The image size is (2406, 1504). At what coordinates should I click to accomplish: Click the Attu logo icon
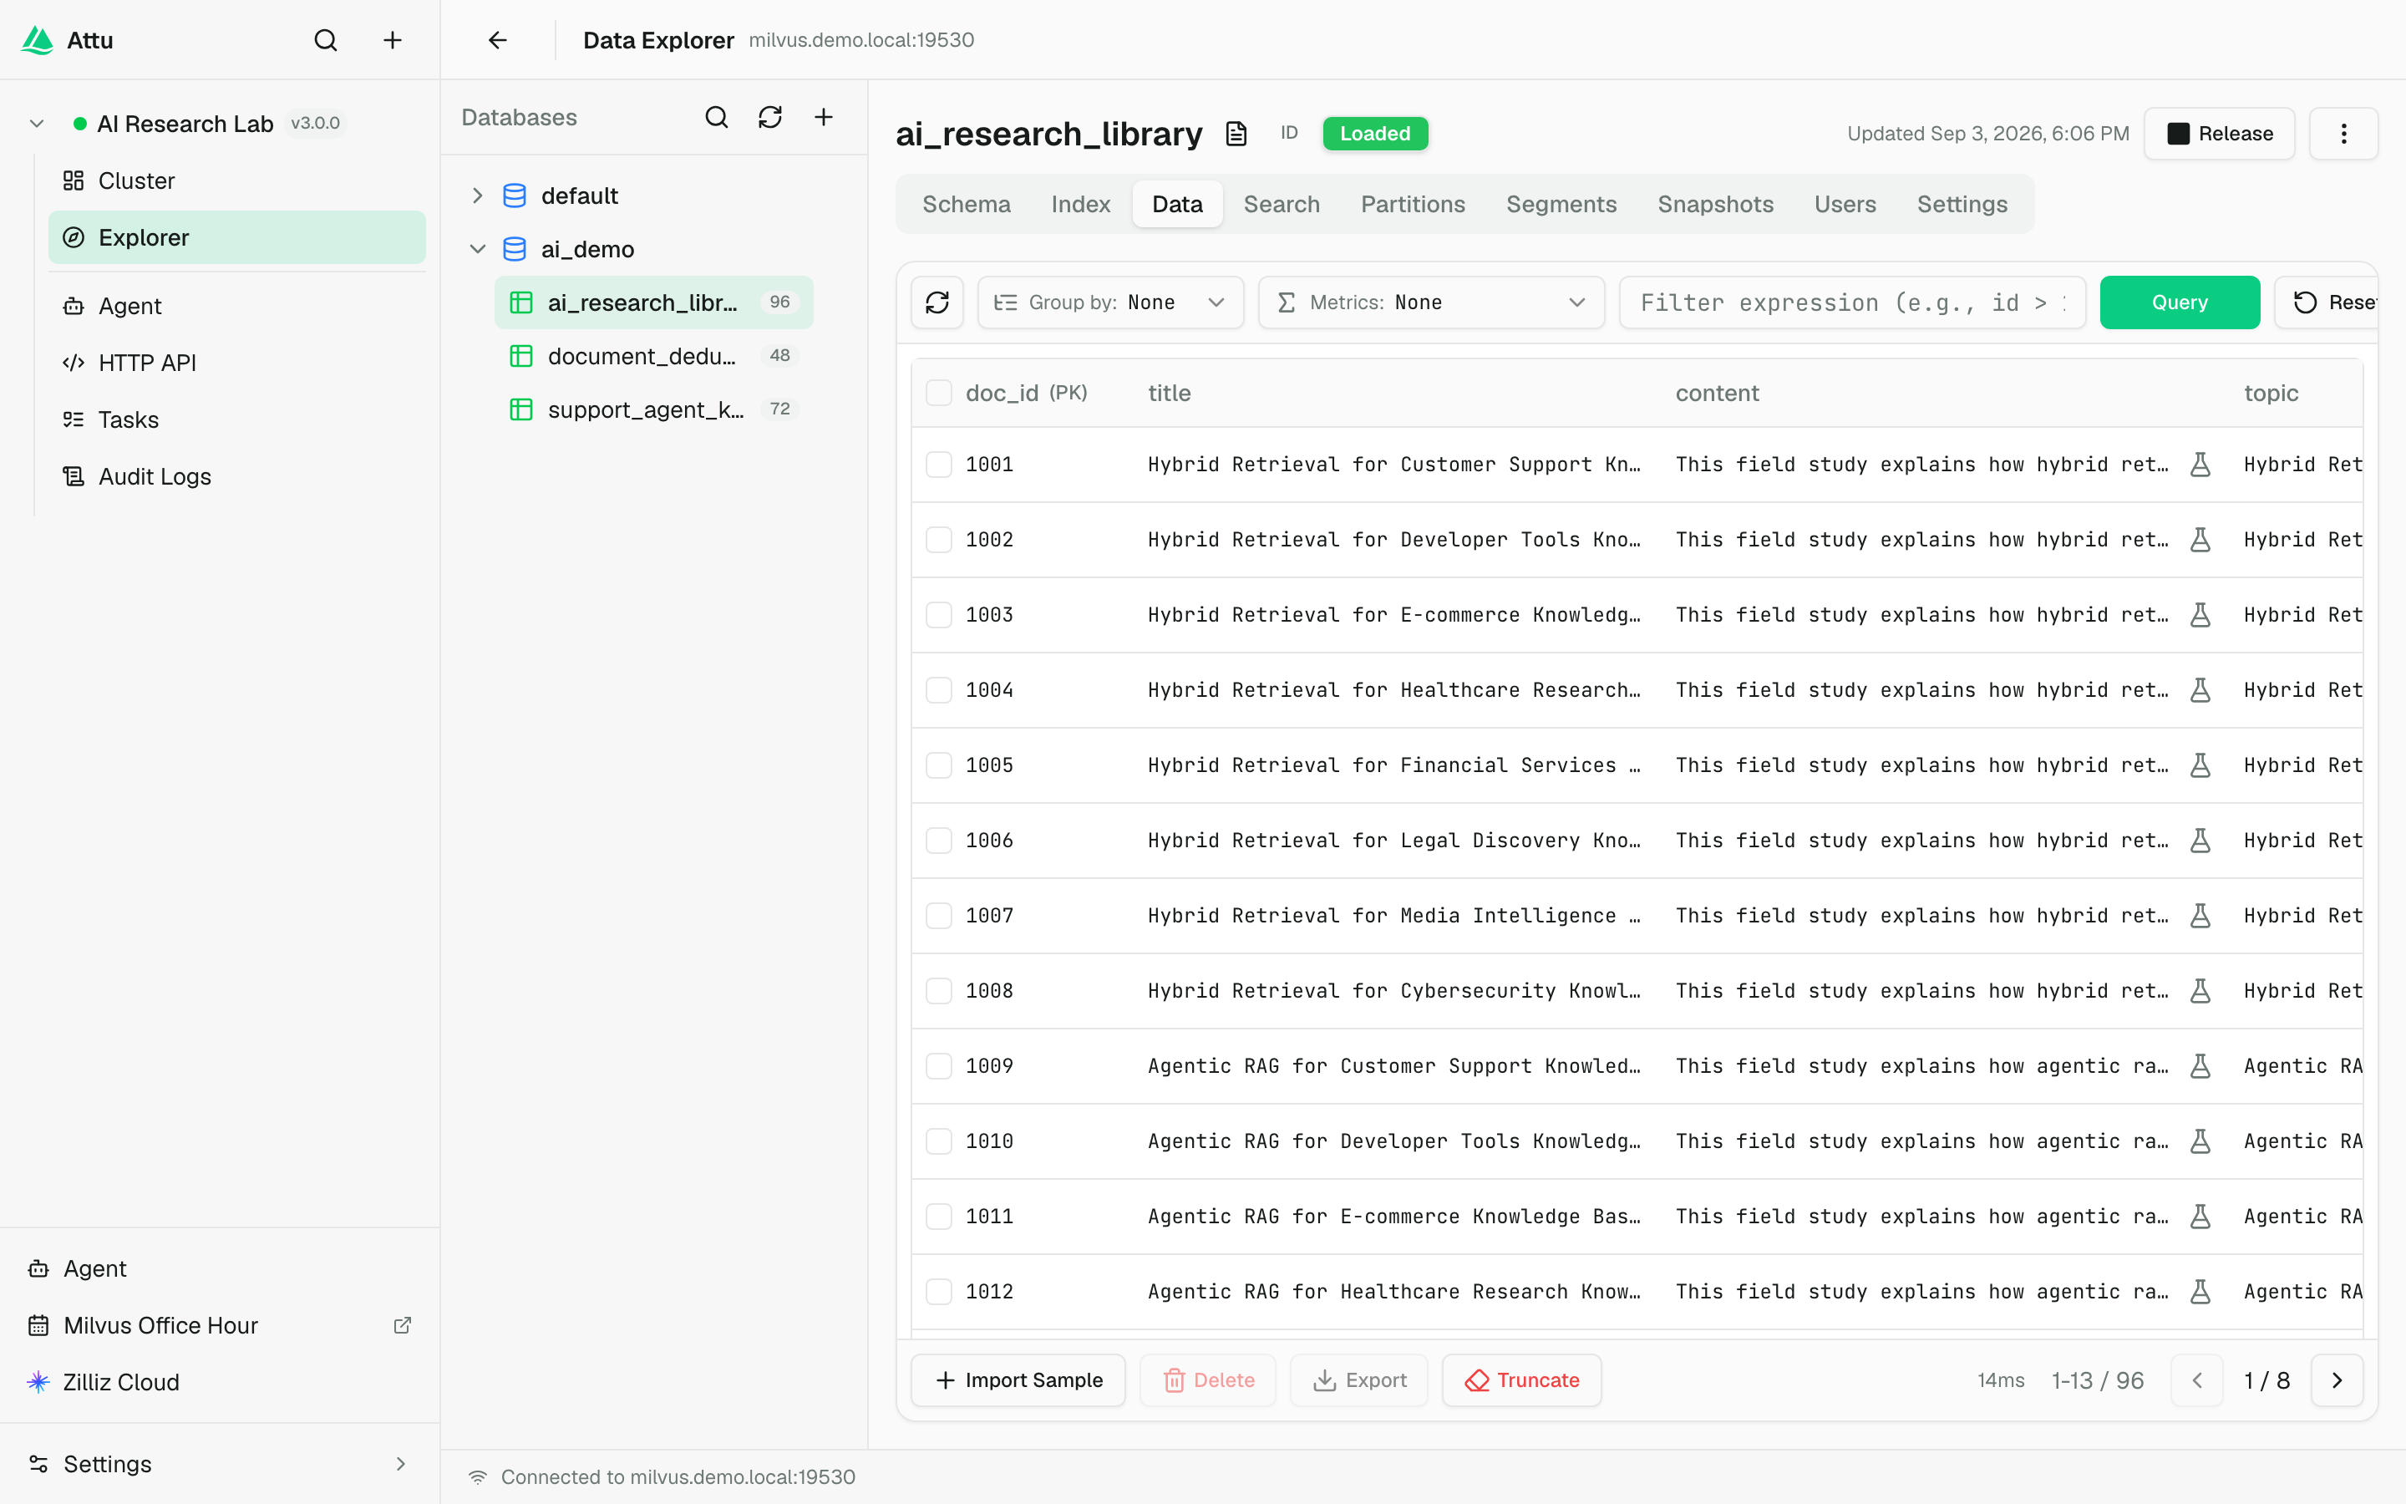click(38, 40)
